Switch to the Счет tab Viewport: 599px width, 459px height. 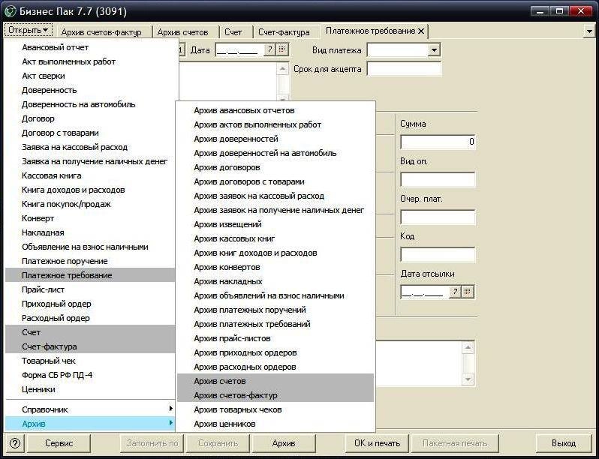[x=233, y=32]
